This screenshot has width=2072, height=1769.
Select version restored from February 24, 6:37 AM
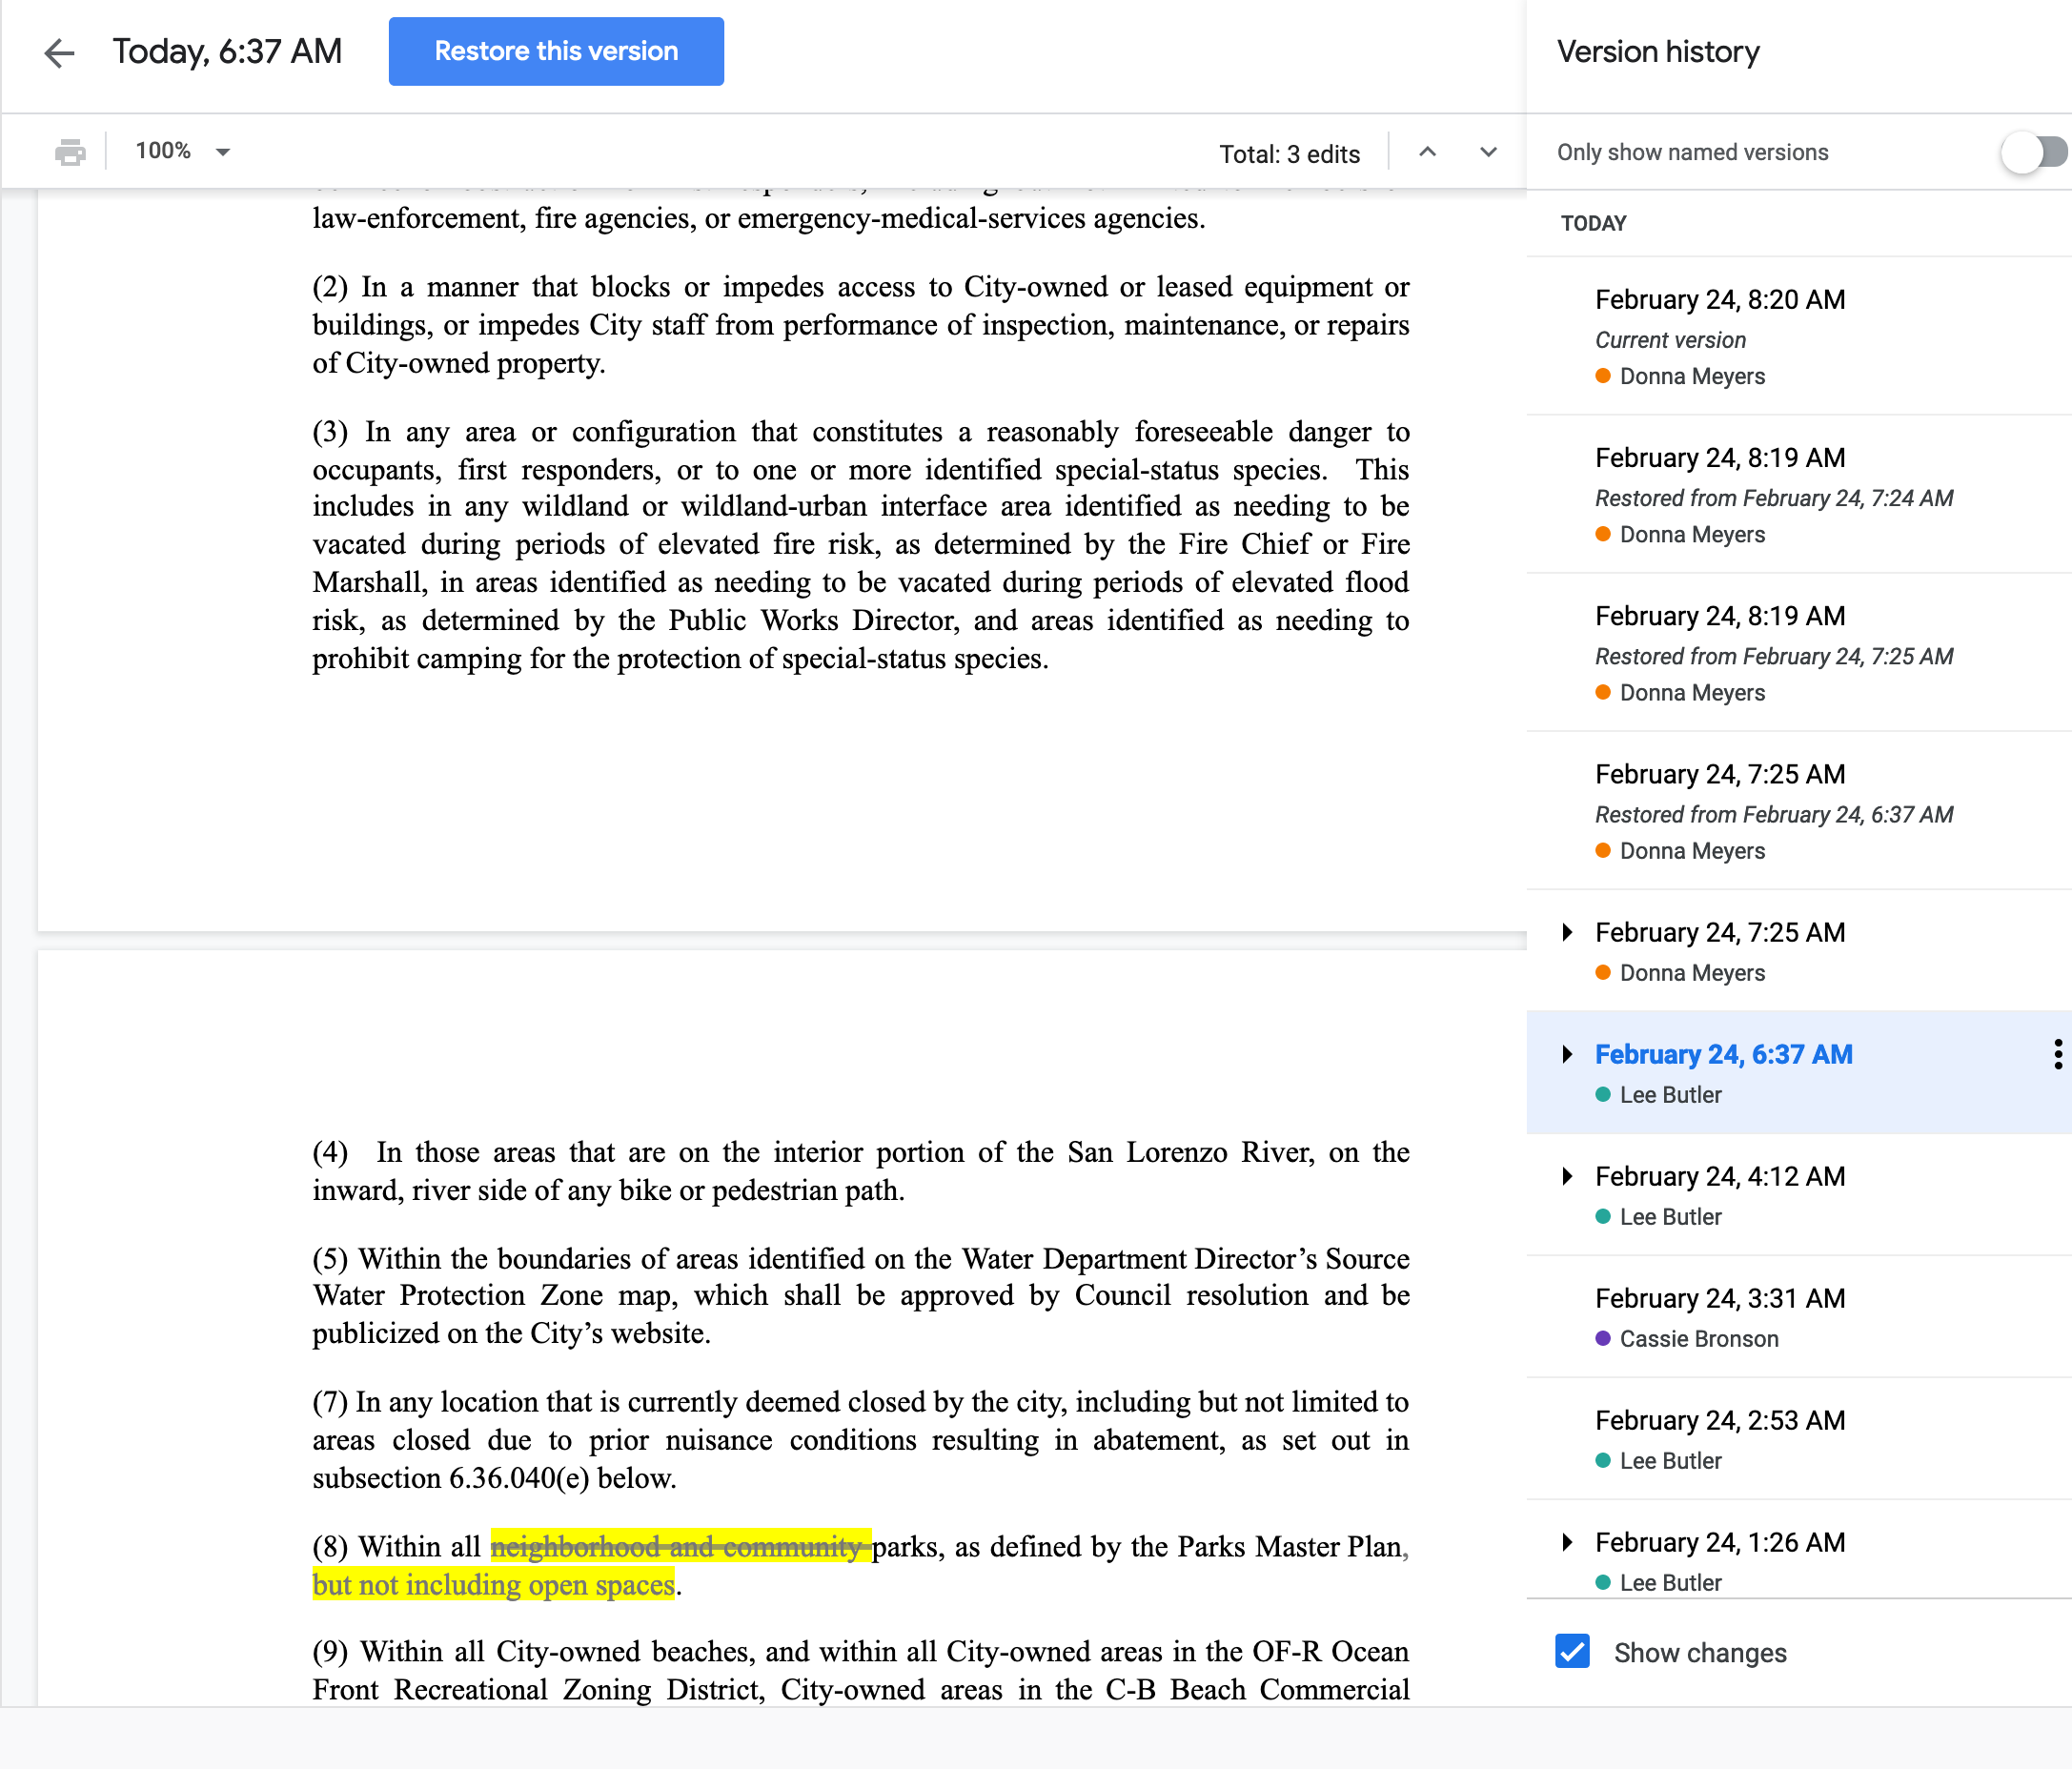tap(1719, 775)
